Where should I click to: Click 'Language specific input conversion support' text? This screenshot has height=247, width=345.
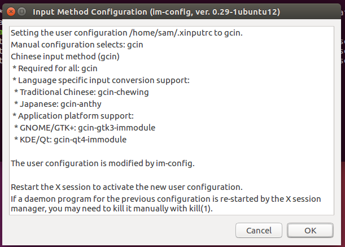(101, 80)
